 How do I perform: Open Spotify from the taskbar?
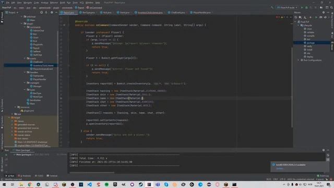(x=106, y=184)
